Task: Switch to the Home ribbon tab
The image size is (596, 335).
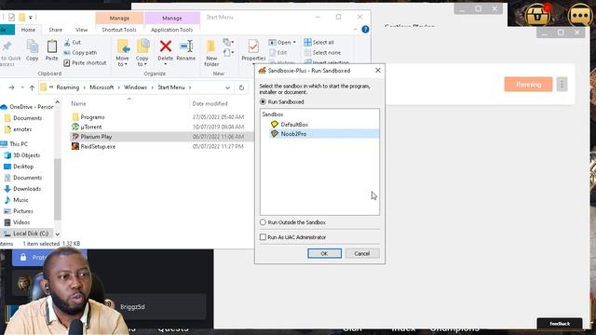Action: (28, 30)
